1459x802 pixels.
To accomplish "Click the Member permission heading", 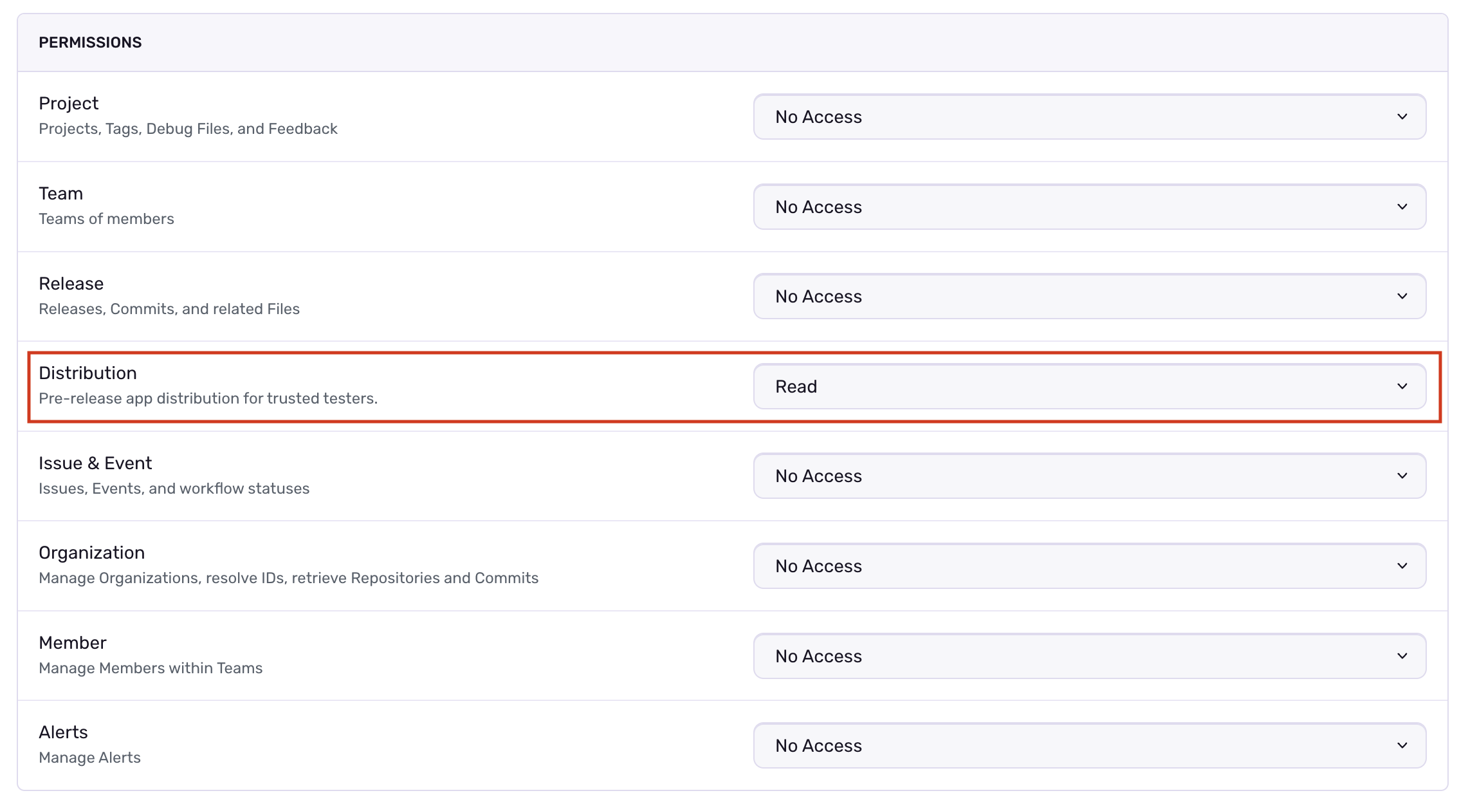I will coord(72,642).
